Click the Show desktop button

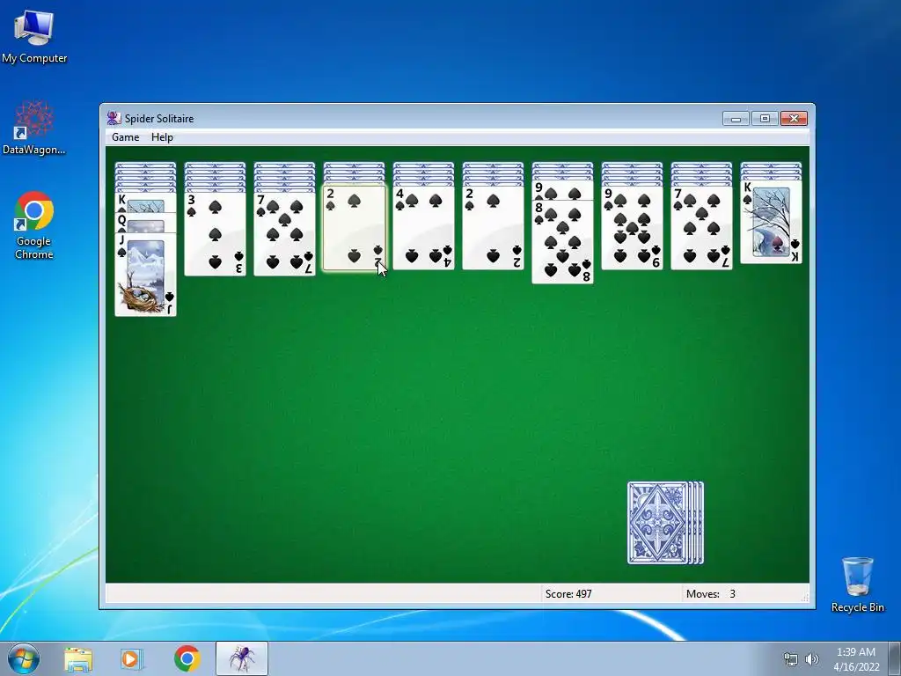tap(895, 658)
